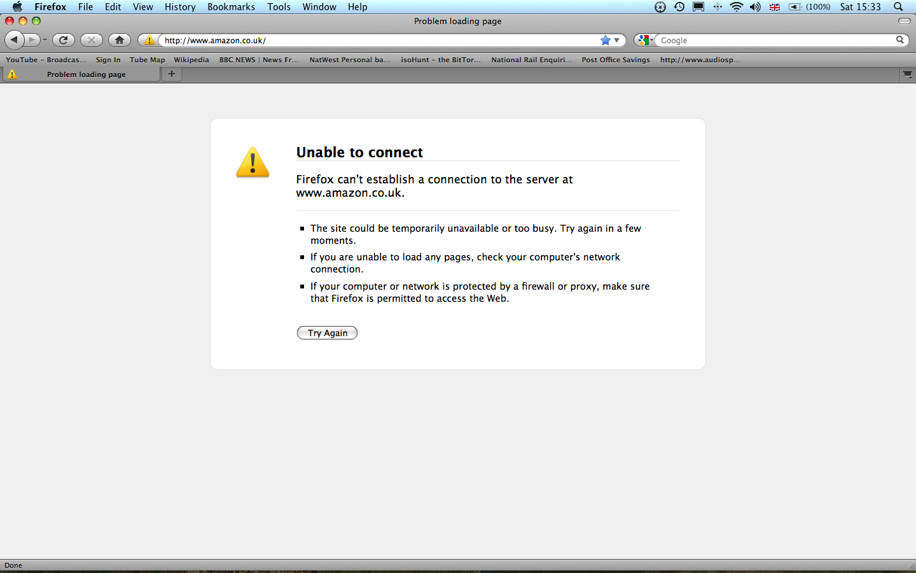
Task: Click the Time Machine clock icon
Action: pyautogui.click(x=679, y=7)
